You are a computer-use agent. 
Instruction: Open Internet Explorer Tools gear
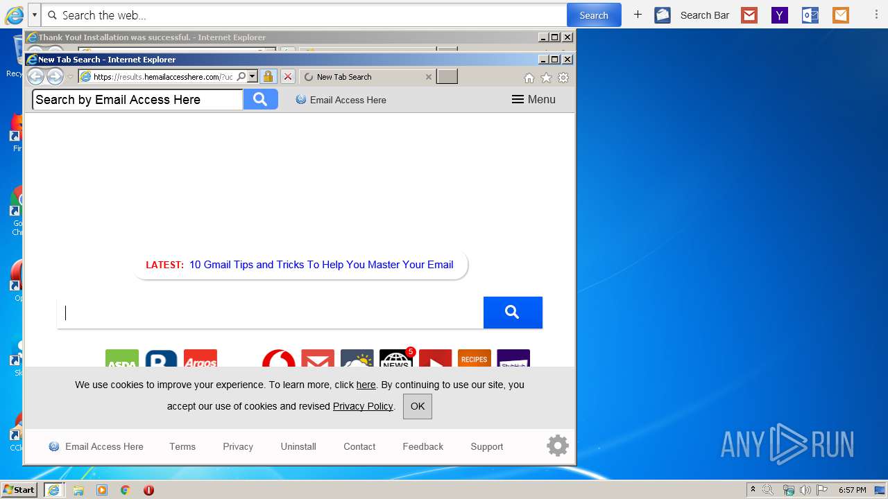563,78
